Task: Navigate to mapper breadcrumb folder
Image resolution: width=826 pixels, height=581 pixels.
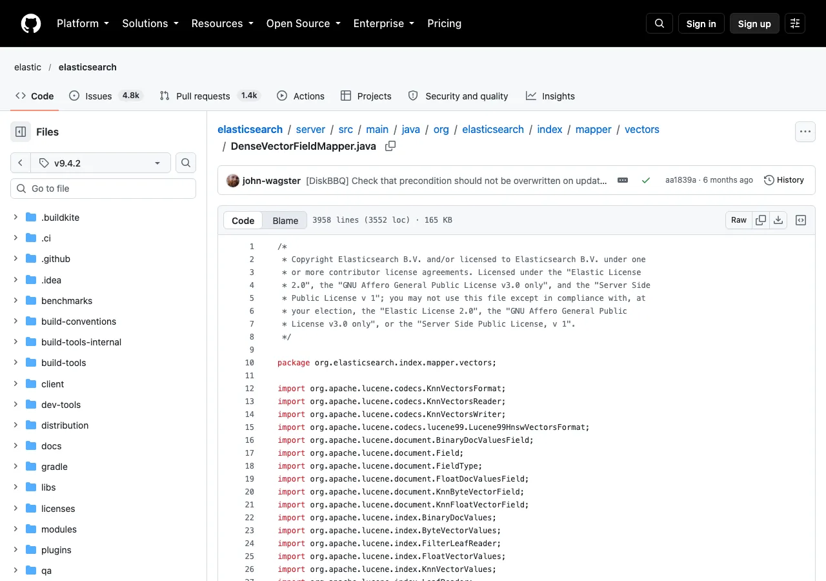Action: pyautogui.click(x=593, y=129)
